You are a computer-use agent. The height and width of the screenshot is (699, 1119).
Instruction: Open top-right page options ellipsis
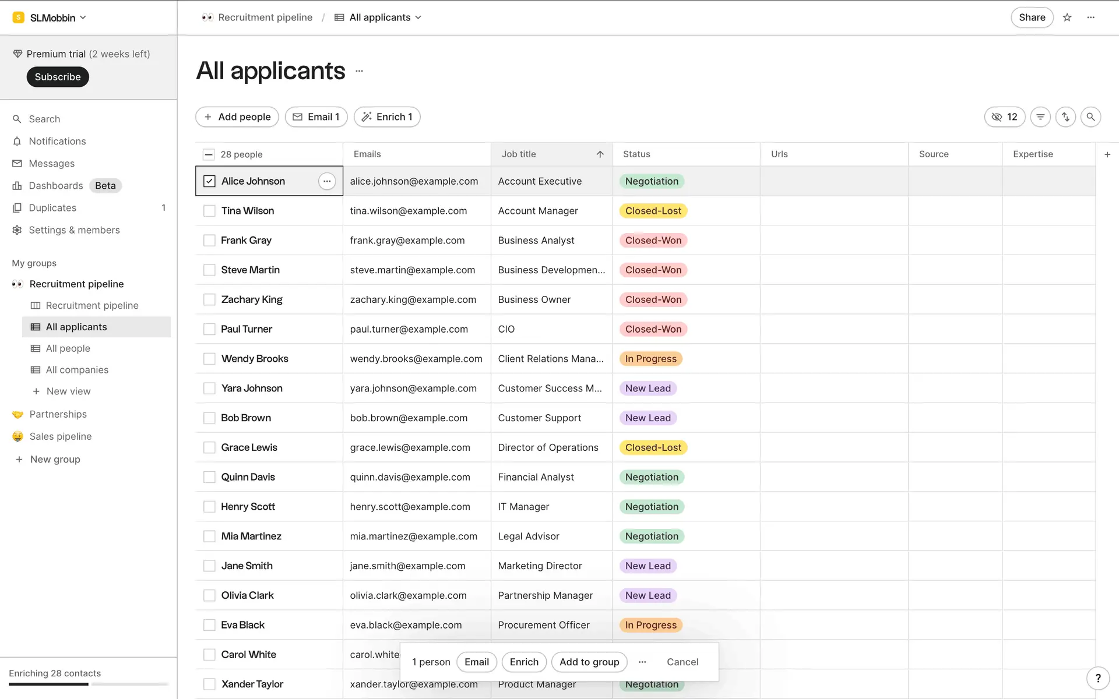pos(1091,17)
